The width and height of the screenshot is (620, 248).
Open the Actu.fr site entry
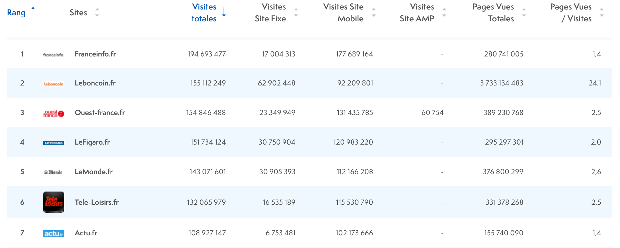pos(86,233)
